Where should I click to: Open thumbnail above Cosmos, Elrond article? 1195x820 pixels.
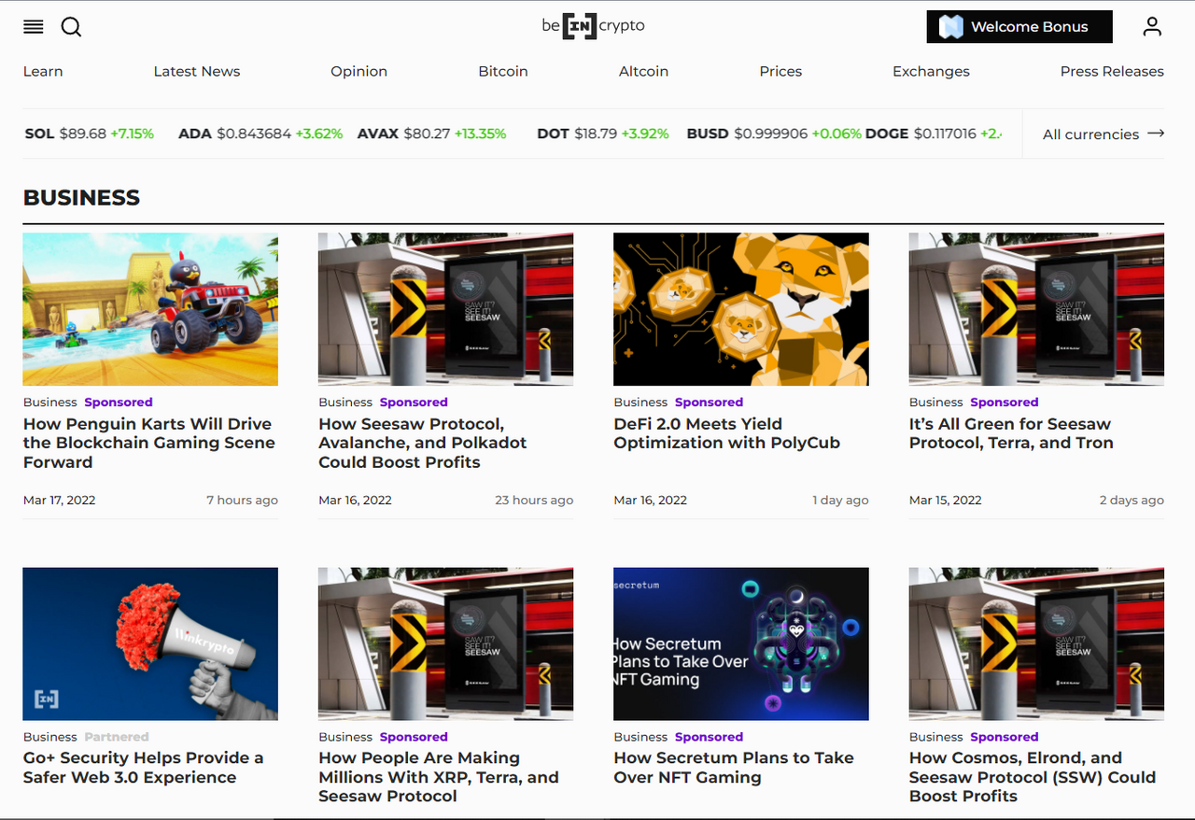pyautogui.click(x=1036, y=643)
